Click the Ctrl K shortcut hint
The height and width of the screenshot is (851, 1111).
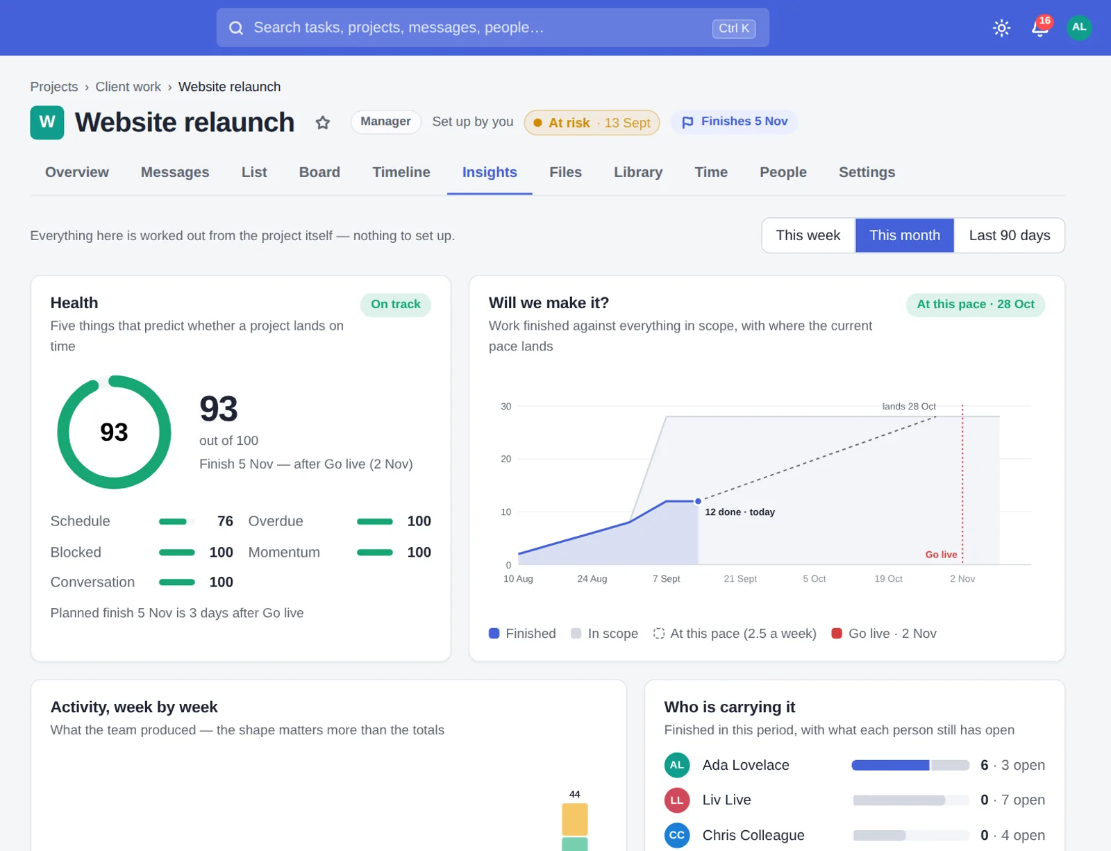tap(734, 28)
